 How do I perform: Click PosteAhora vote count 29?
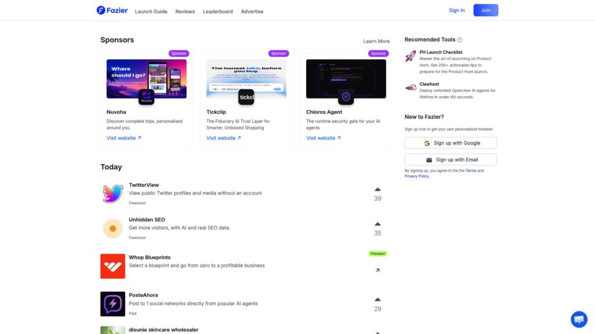coord(378,309)
